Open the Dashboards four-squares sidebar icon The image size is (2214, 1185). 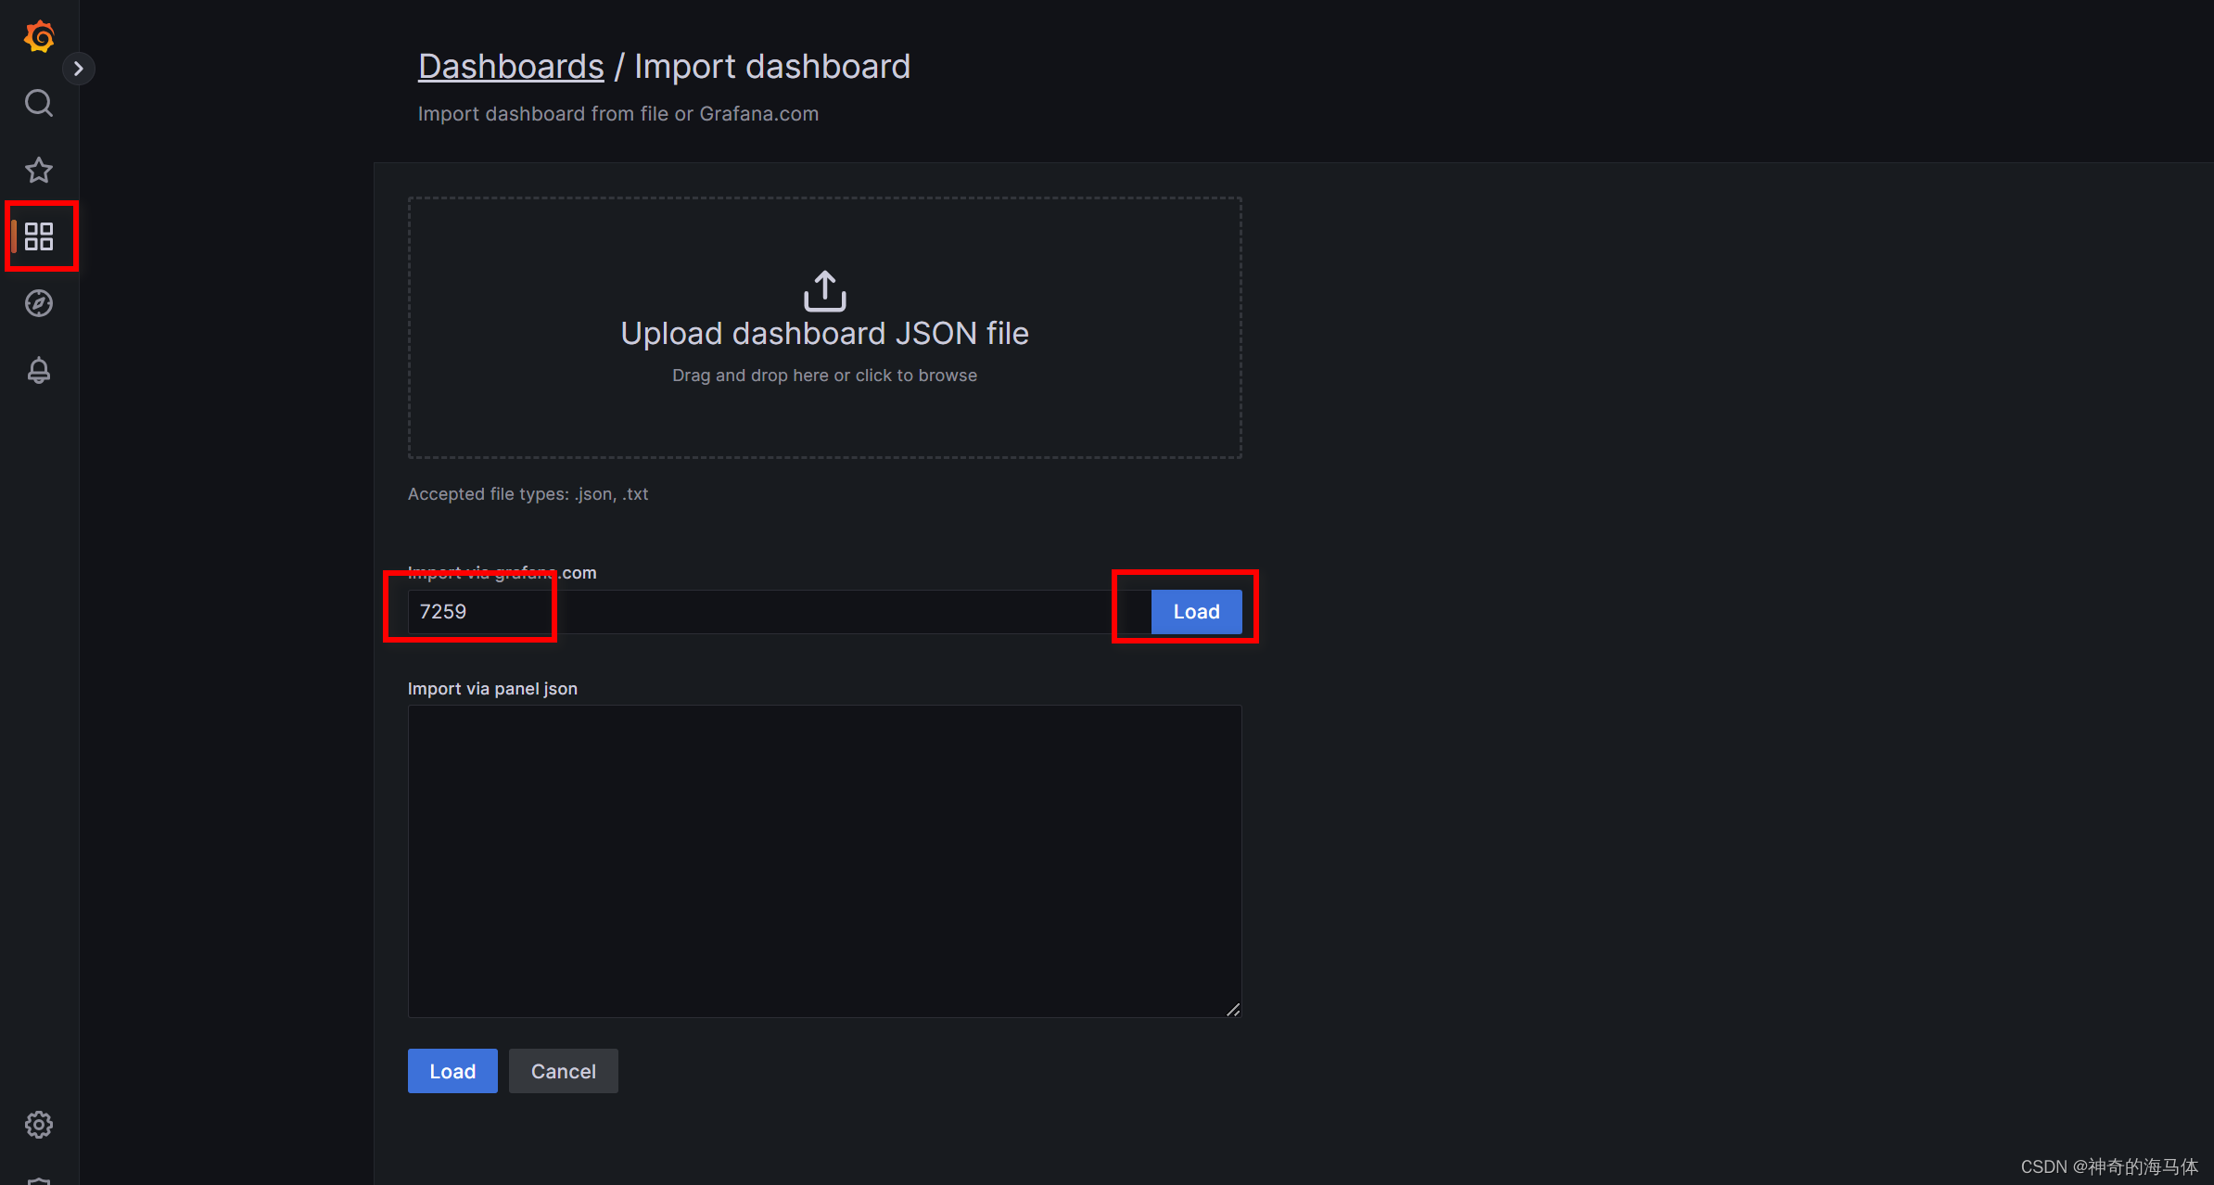click(39, 236)
